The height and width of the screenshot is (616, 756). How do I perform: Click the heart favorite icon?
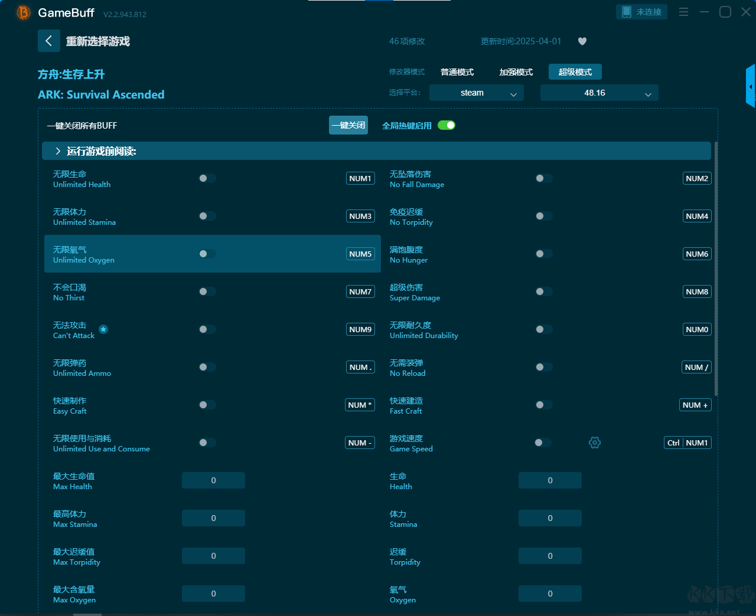582,41
